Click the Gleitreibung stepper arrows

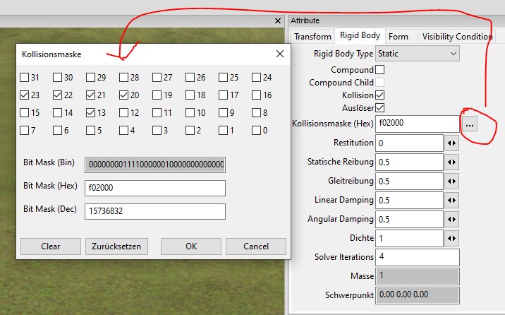tap(451, 181)
